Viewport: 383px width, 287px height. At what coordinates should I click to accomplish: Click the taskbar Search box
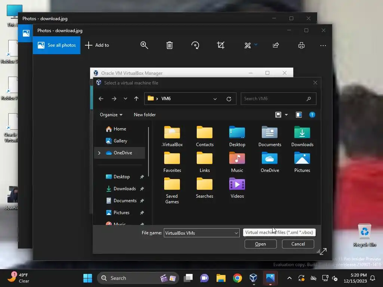click(138, 278)
